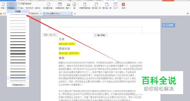The width and height of the screenshot is (190, 101).
Task: Click the 摘要 heading
Action: click(x=62, y=58)
